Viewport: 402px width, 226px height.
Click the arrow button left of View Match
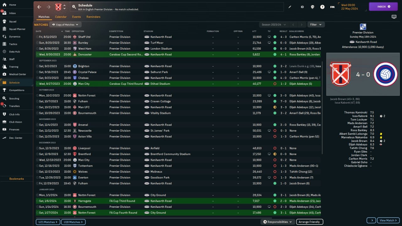(x=371, y=220)
